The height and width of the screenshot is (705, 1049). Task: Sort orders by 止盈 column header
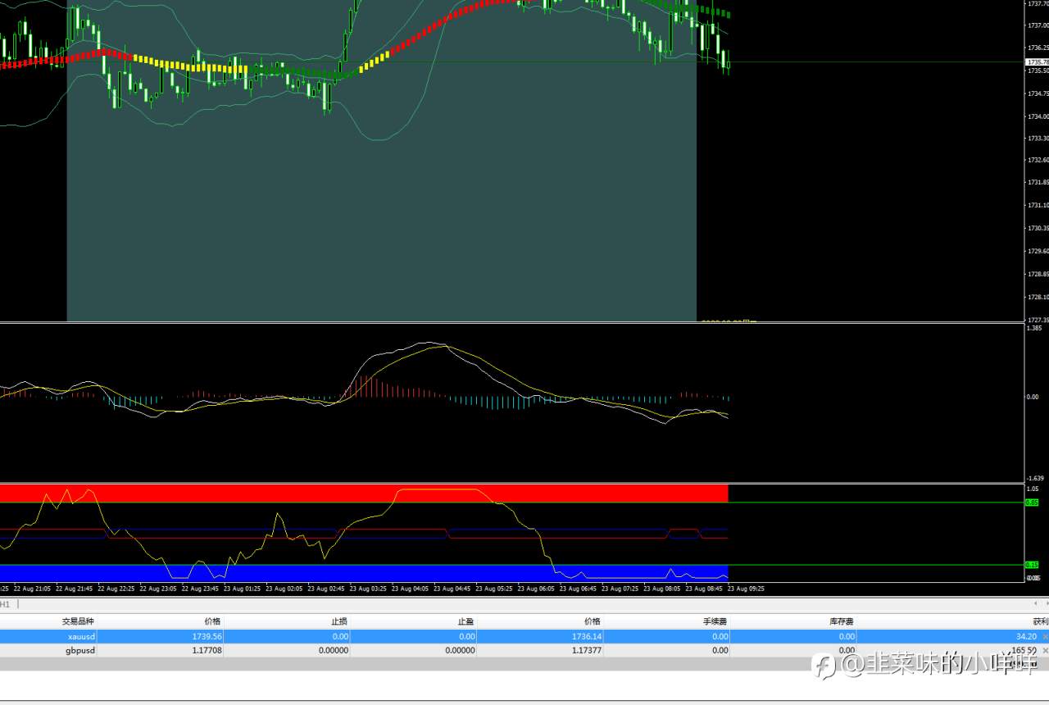click(x=466, y=621)
